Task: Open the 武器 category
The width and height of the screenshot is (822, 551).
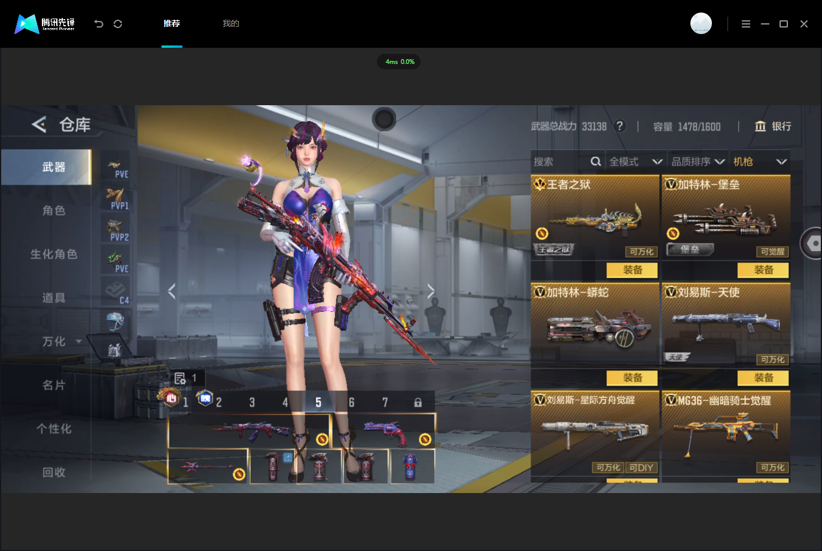Action: coord(46,167)
